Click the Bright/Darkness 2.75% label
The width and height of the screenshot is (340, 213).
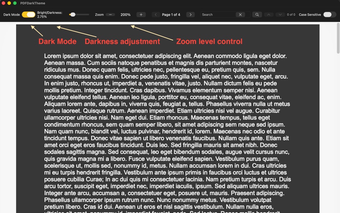(x=49, y=14)
